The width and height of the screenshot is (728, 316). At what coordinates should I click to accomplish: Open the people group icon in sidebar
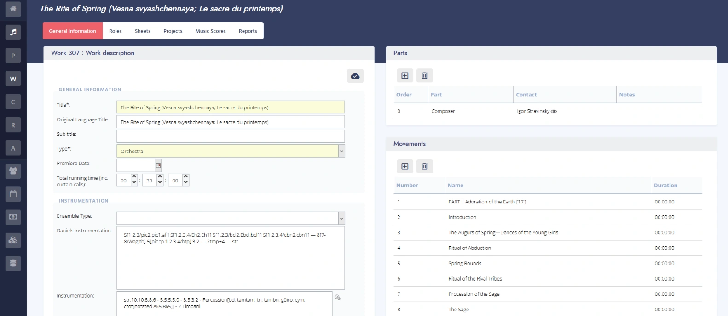[13, 171]
